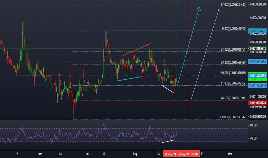Image resolution: width=268 pixels, height=158 pixels.
Task: Click the blue 0.0016316386 price tag
Action: pyautogui.click(x=258, y=61)
